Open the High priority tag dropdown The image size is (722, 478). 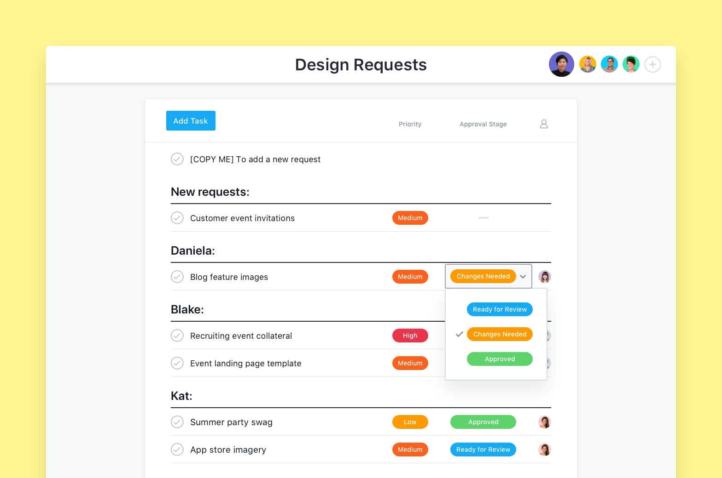point(410,336)
